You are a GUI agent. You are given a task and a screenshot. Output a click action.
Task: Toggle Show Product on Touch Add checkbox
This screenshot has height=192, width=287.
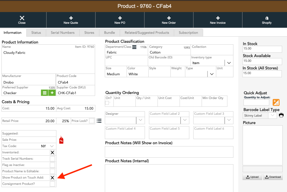tap(52, 177)
